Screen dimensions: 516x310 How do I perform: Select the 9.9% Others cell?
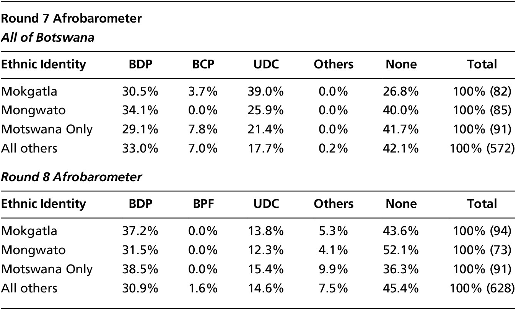coord(334,269)
